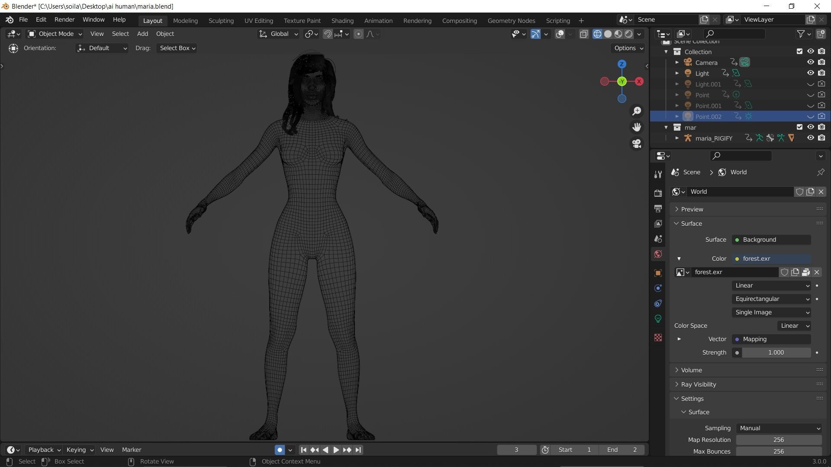Viewport: 831px width, 467px height.
Task: Expand the Volume panel
Action: point(748,370)
